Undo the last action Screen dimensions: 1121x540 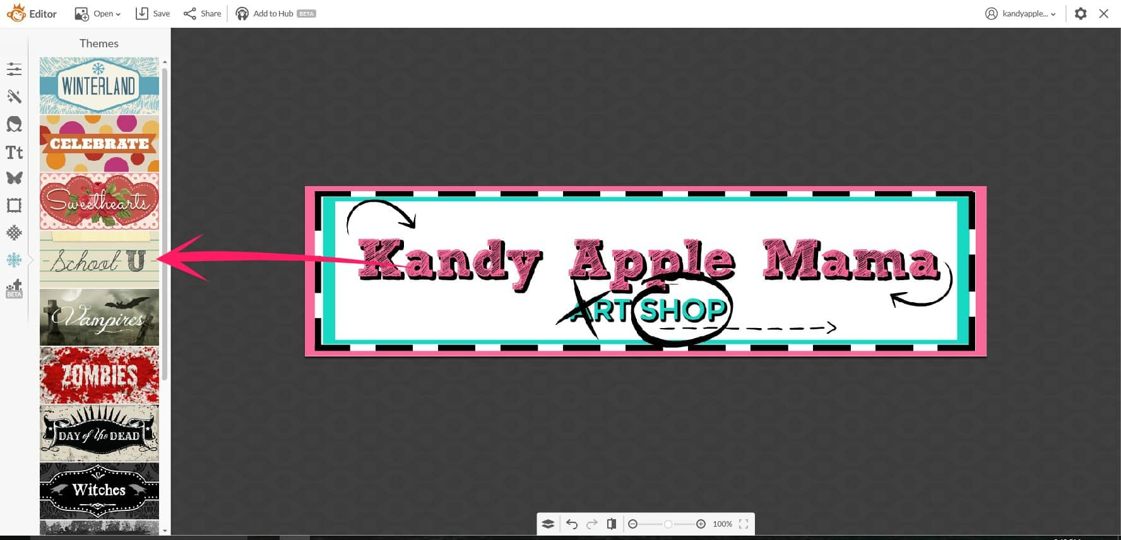point(572,524)
